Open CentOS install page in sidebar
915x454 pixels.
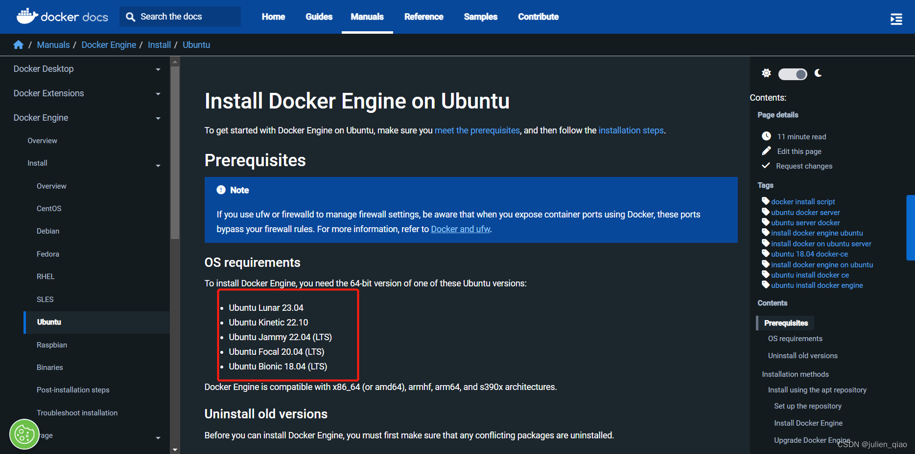pyautogui.click(x=49, y=209)
